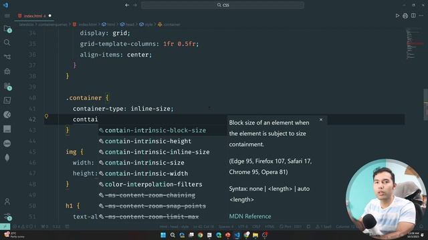Click the command center search box
This screenshot has height=240, width=428.
223,5
